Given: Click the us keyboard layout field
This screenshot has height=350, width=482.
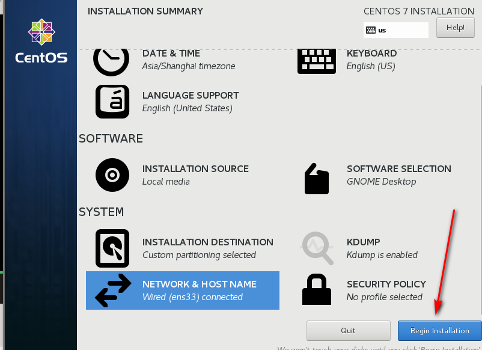Looking at the screenshot, I should 396,30.
